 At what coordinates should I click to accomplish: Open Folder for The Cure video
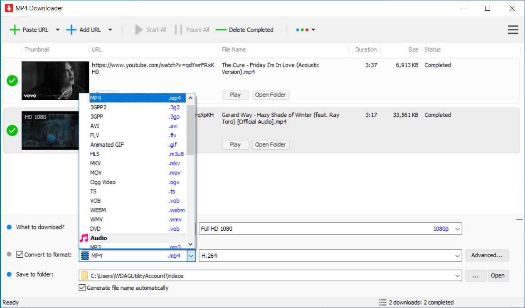(271, 95)
